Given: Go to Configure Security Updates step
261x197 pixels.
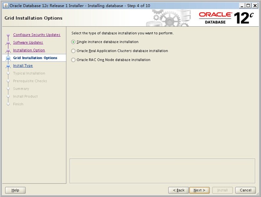Looking at the screenshot, I should [37, 35].
